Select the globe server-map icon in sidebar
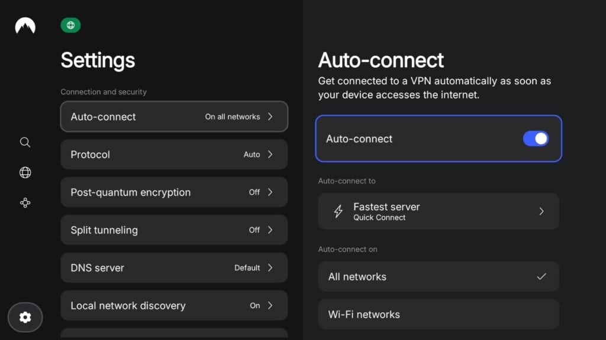606x340 pixels. (25, 172)
